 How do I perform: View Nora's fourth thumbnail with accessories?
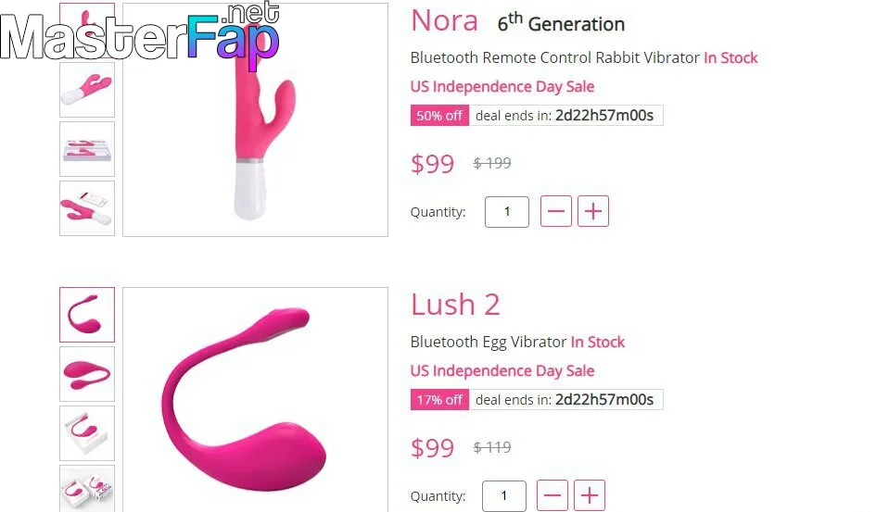coord(87,208)
